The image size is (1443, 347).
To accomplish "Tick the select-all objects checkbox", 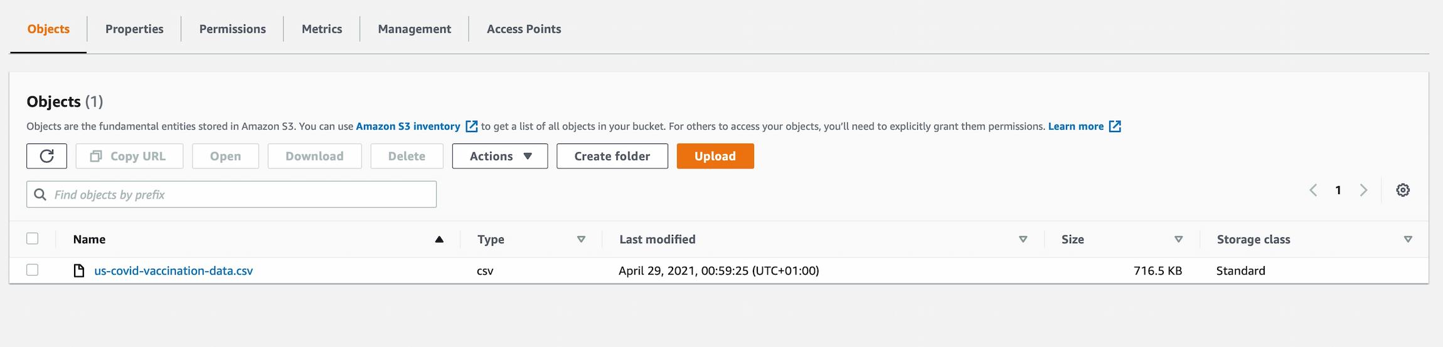I will point(33,239).
